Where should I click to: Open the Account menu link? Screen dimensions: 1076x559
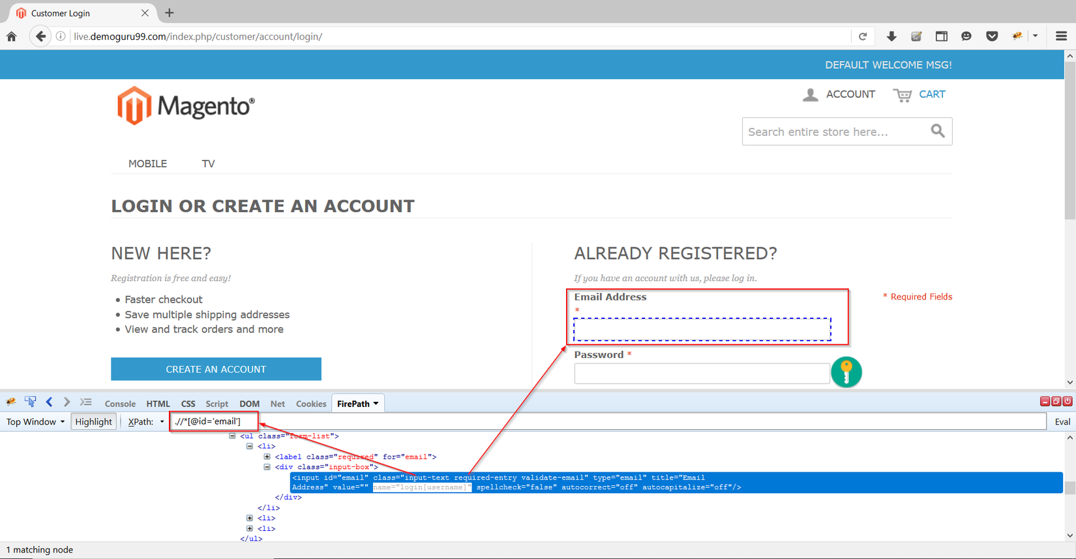point(850,95)
